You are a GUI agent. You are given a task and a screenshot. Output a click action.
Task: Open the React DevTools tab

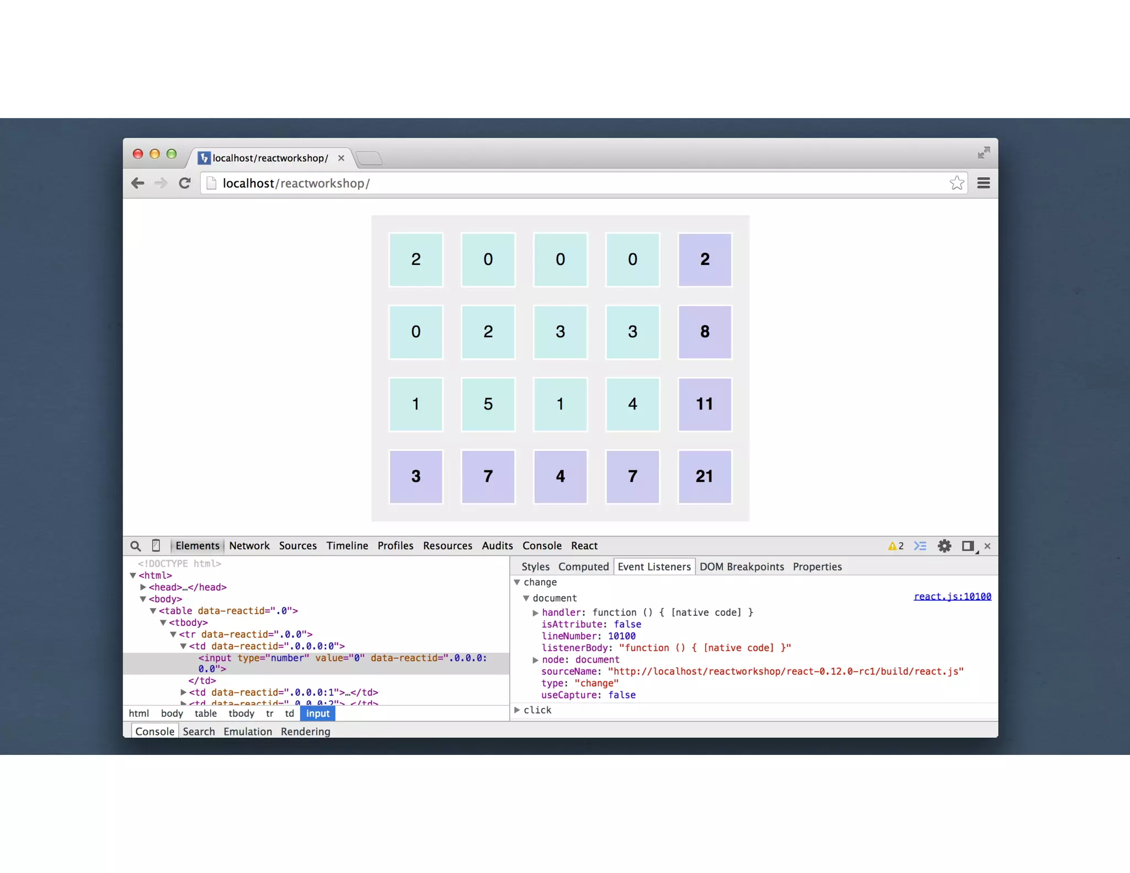pos(584,546)
